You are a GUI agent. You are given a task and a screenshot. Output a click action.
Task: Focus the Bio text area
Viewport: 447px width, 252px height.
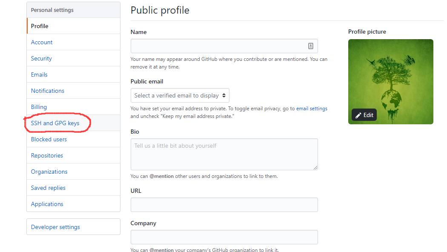click(x=224, y=154)
